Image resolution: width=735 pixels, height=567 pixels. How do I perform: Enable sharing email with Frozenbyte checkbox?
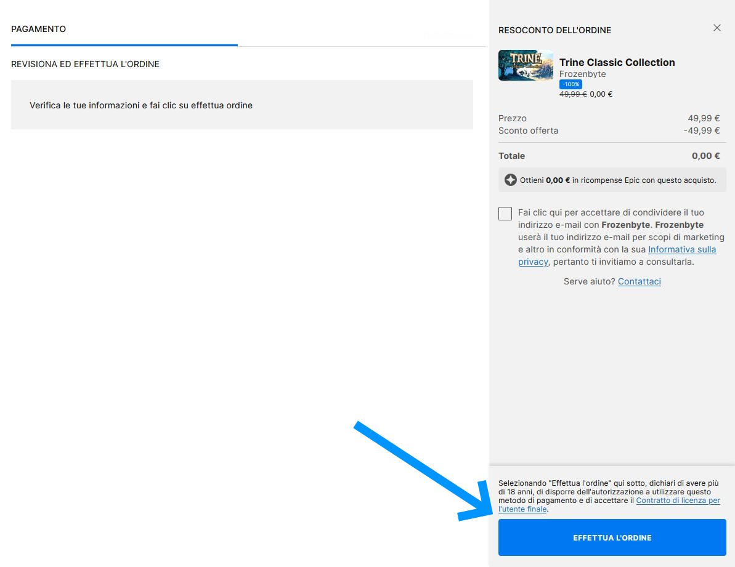click(505, 214)
